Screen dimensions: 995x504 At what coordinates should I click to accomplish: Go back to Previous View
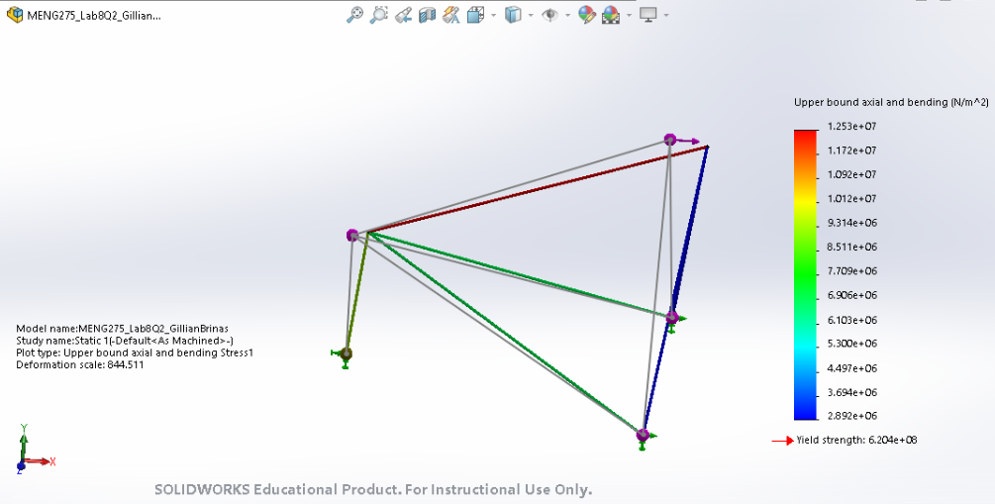pos(403,15)
